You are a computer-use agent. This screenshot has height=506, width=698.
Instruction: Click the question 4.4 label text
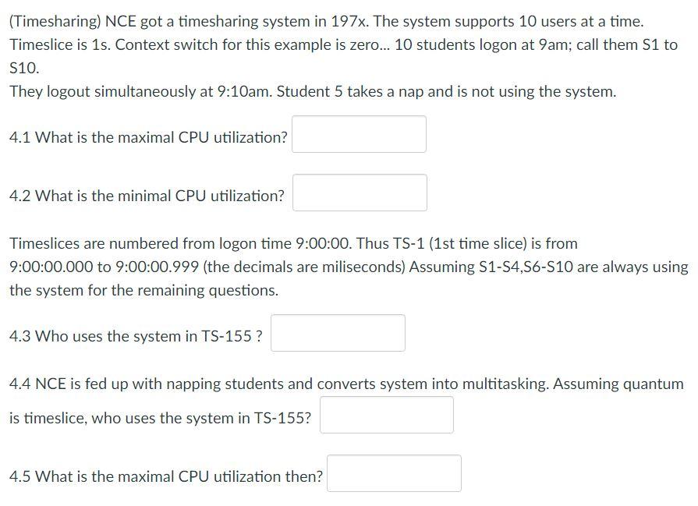343,384
